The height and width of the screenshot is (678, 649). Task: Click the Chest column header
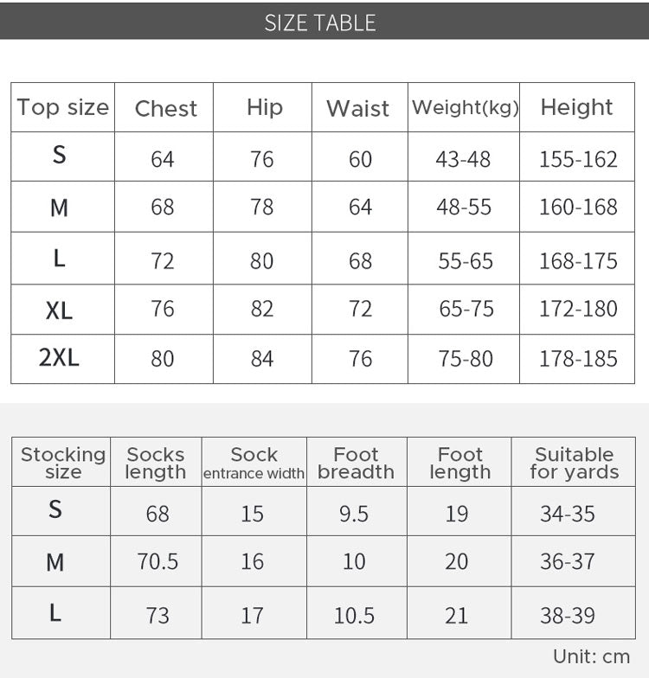click(166, 108)
